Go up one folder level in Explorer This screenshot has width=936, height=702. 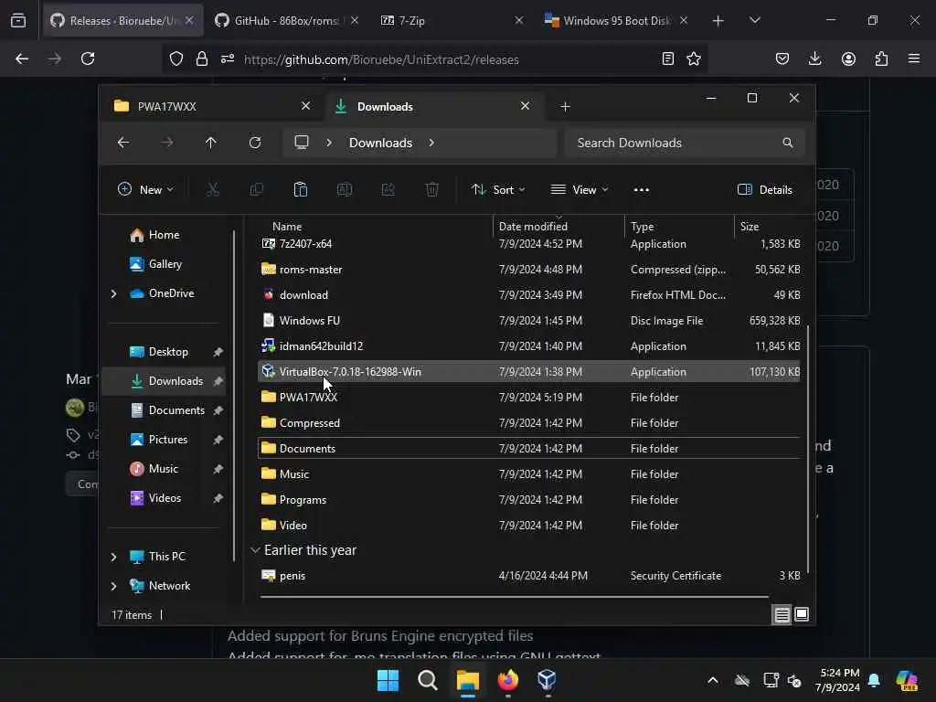211,143
